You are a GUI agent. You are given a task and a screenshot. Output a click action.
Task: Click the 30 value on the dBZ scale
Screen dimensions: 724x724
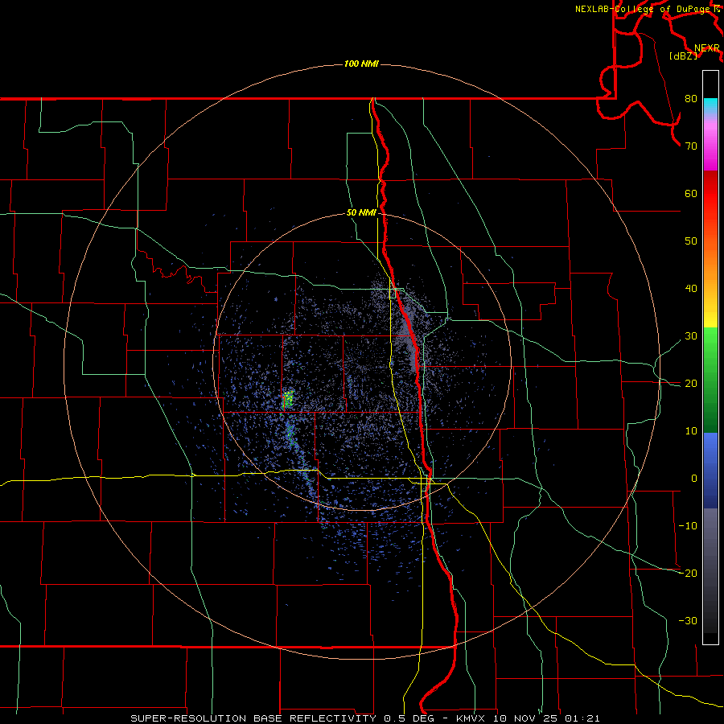point(691,336)
